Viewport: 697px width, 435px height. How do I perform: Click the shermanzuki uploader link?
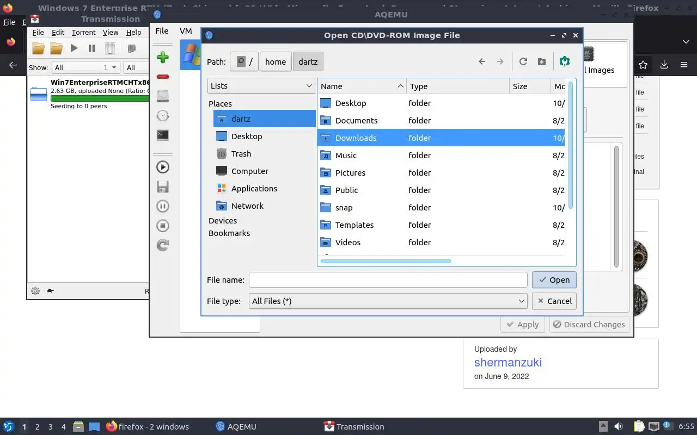508,362
